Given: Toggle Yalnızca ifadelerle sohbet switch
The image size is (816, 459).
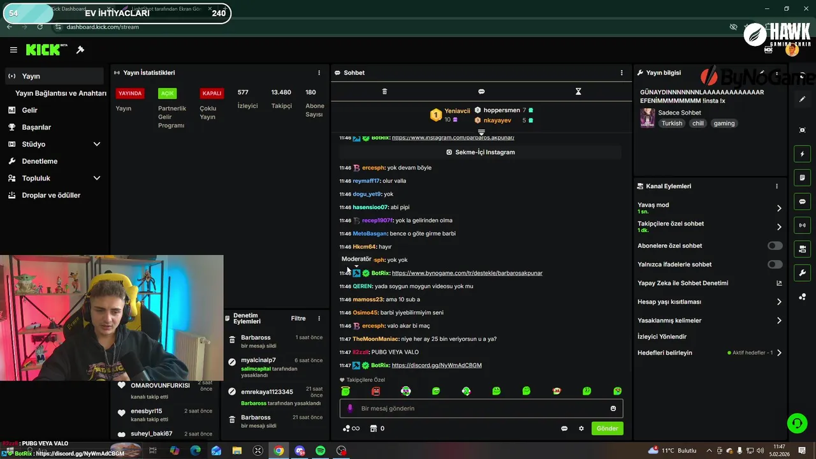Looking at the screenshot, I should coord(775,265).
